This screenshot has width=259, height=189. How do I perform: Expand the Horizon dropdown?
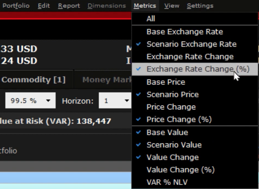tap(116, 100)
